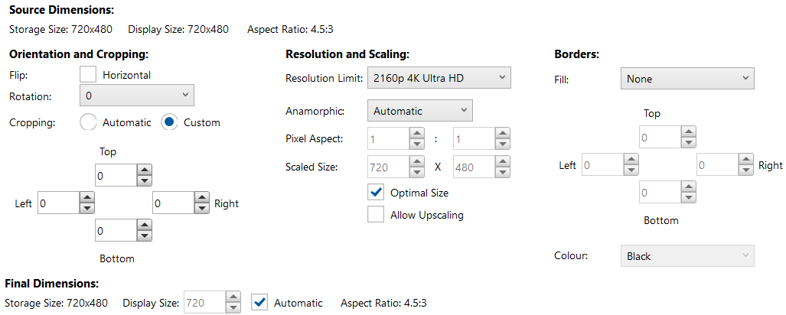Open the Rotation dropdown
The height and width of the screenshot is (315, 786).
tap(137, 96)
